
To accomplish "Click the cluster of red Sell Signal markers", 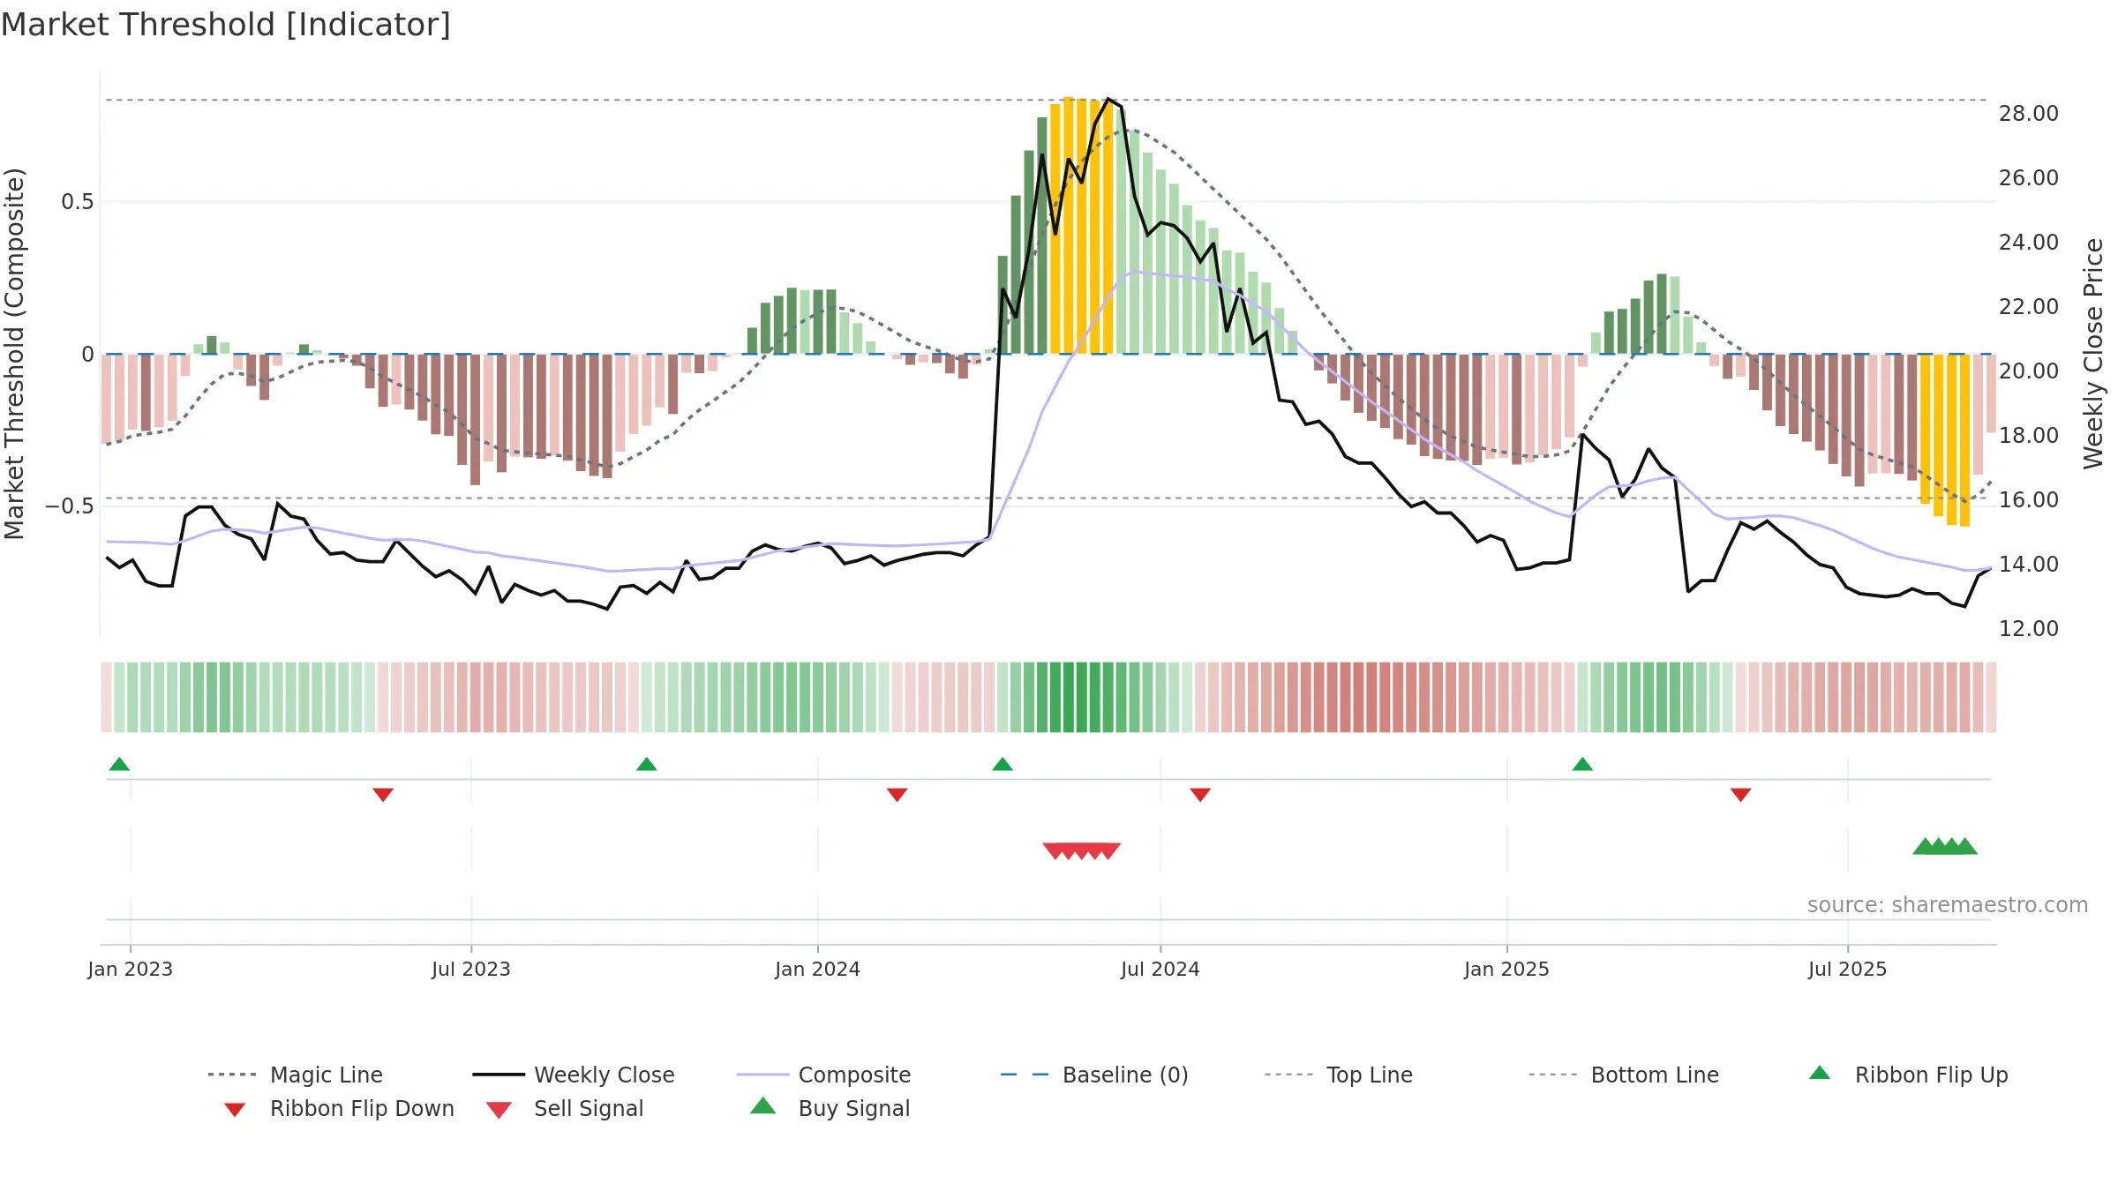I will [x=1082, y=850].
